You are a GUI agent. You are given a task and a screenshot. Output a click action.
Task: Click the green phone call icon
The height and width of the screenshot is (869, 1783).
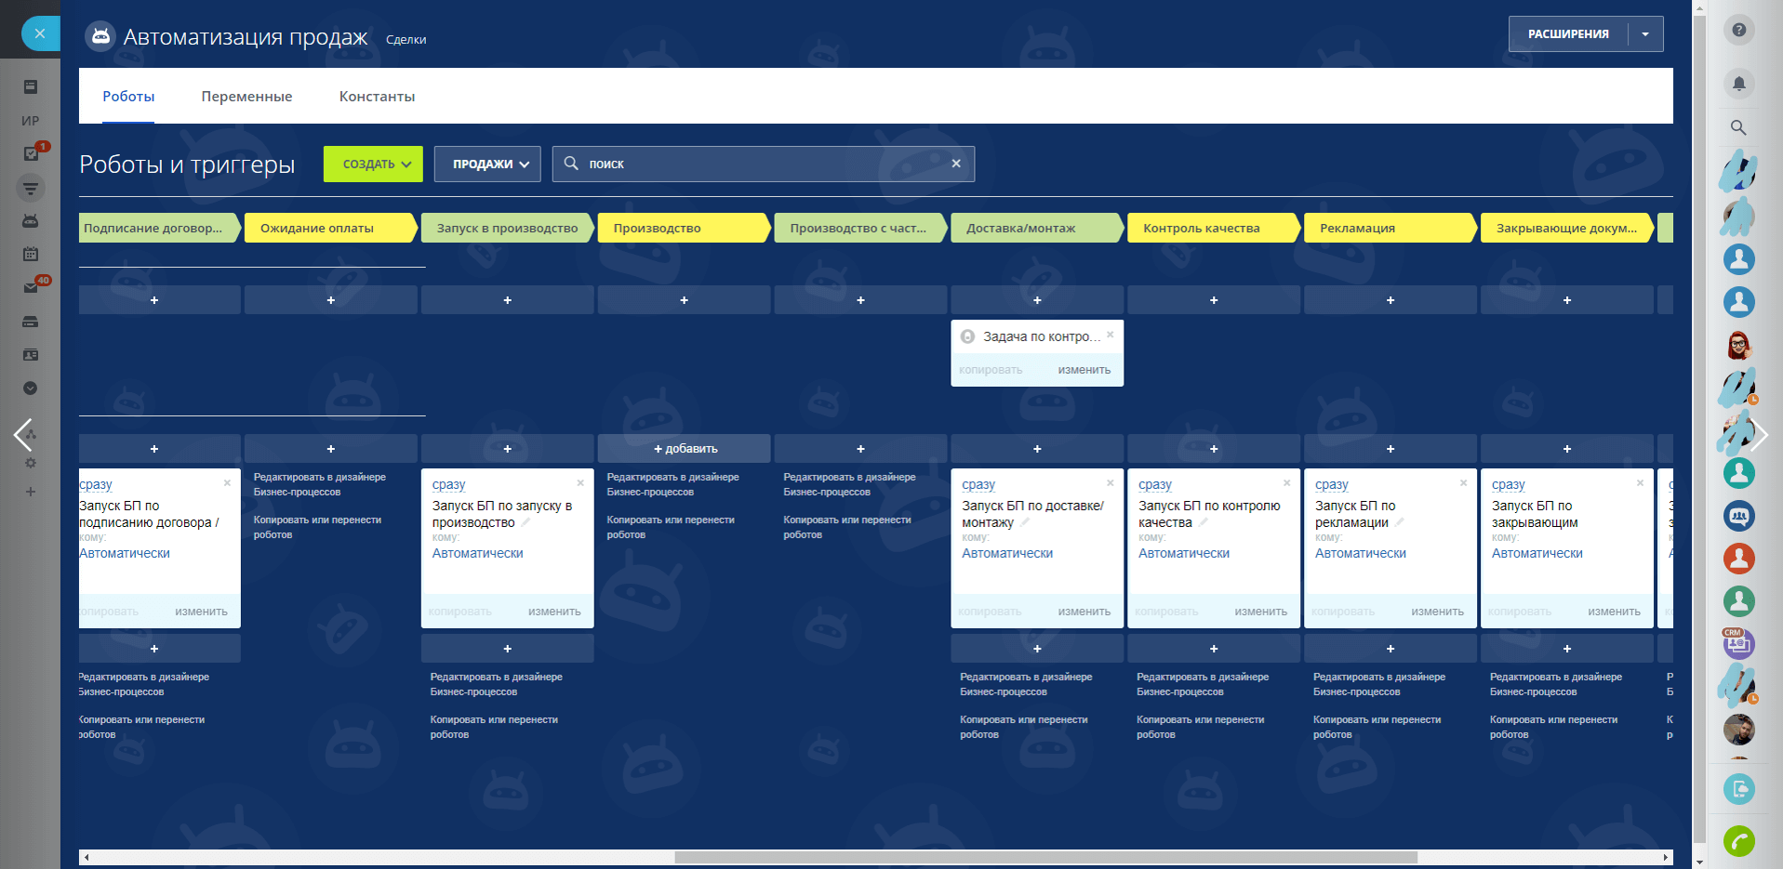pyautogui.click(x=1738, y=841)
